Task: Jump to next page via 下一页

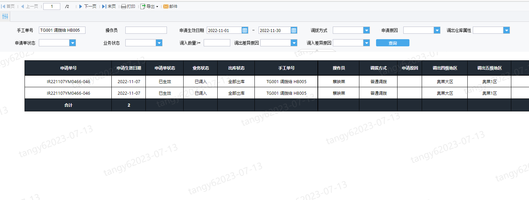Action: tap(88, 6)
